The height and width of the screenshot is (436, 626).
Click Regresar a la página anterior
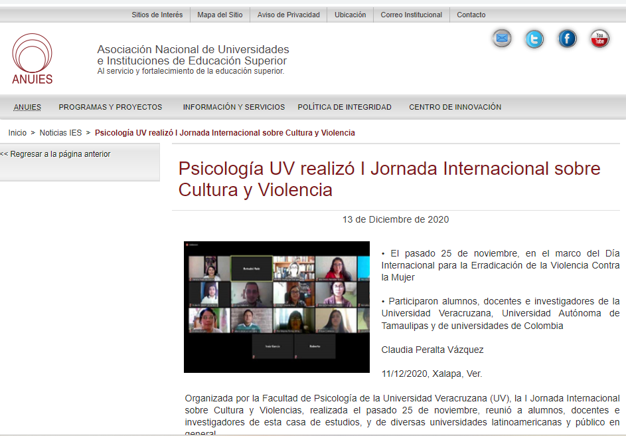56,154
